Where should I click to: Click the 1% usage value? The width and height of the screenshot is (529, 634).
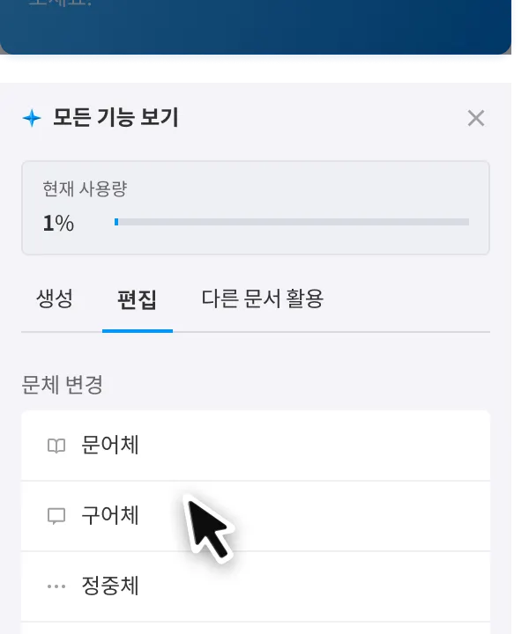pyautogui.click(x=58, y=223)
